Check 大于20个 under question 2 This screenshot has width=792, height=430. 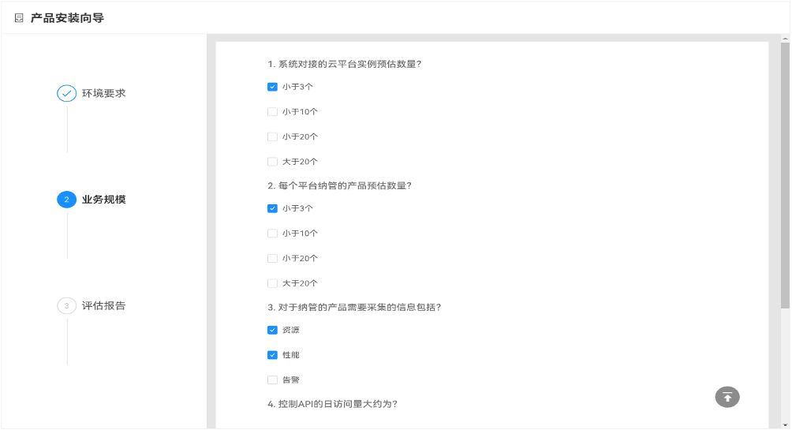click(272, 283)
